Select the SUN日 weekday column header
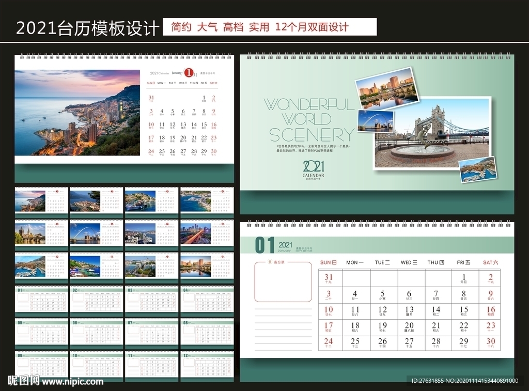The height and width of the screenshot is (391, 529). click(x=328, y=262)
